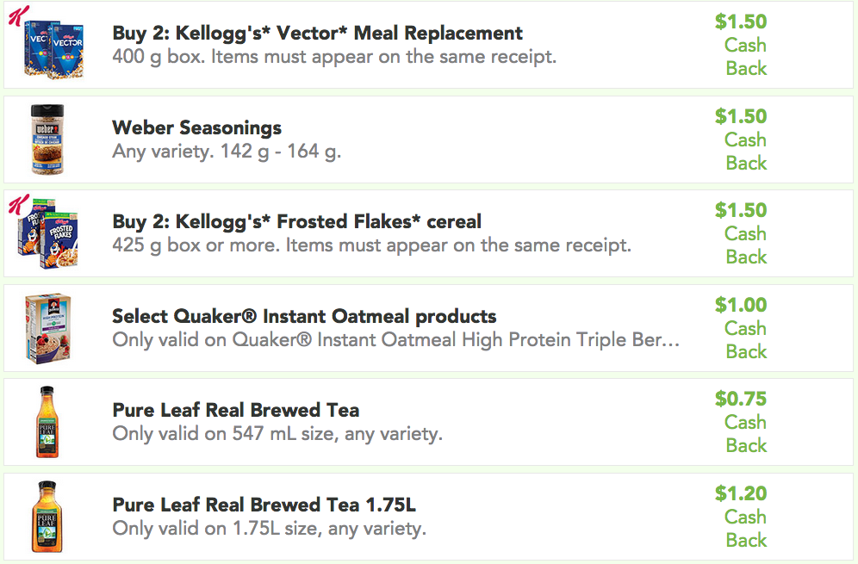Click the Quaker Instant Oatmeal box image
Image resolution: width=858 pixels, height=564 pixels.
pyautogui.click(x=48, y=328)
